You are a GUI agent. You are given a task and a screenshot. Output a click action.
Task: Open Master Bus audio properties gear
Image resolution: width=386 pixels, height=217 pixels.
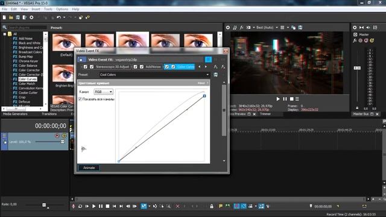tap(355, 28)
